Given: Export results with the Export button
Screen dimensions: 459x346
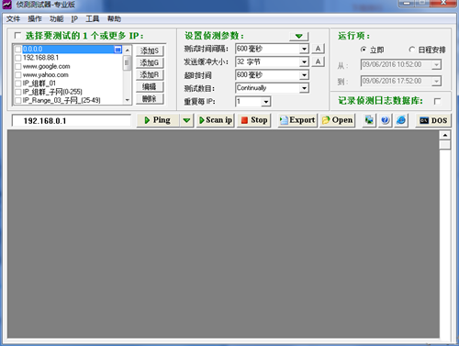Looking at the screenshot, I should [297, 120].
